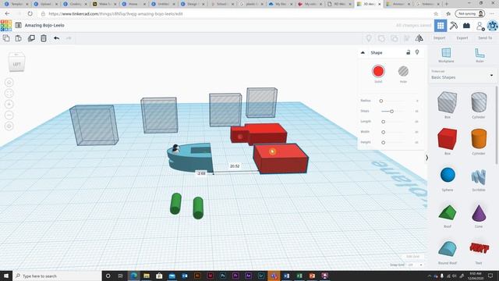Delete selection with the trash icon
Image resolution: width=499 pixels, height=281 pixels.
(x=44, y=38)
